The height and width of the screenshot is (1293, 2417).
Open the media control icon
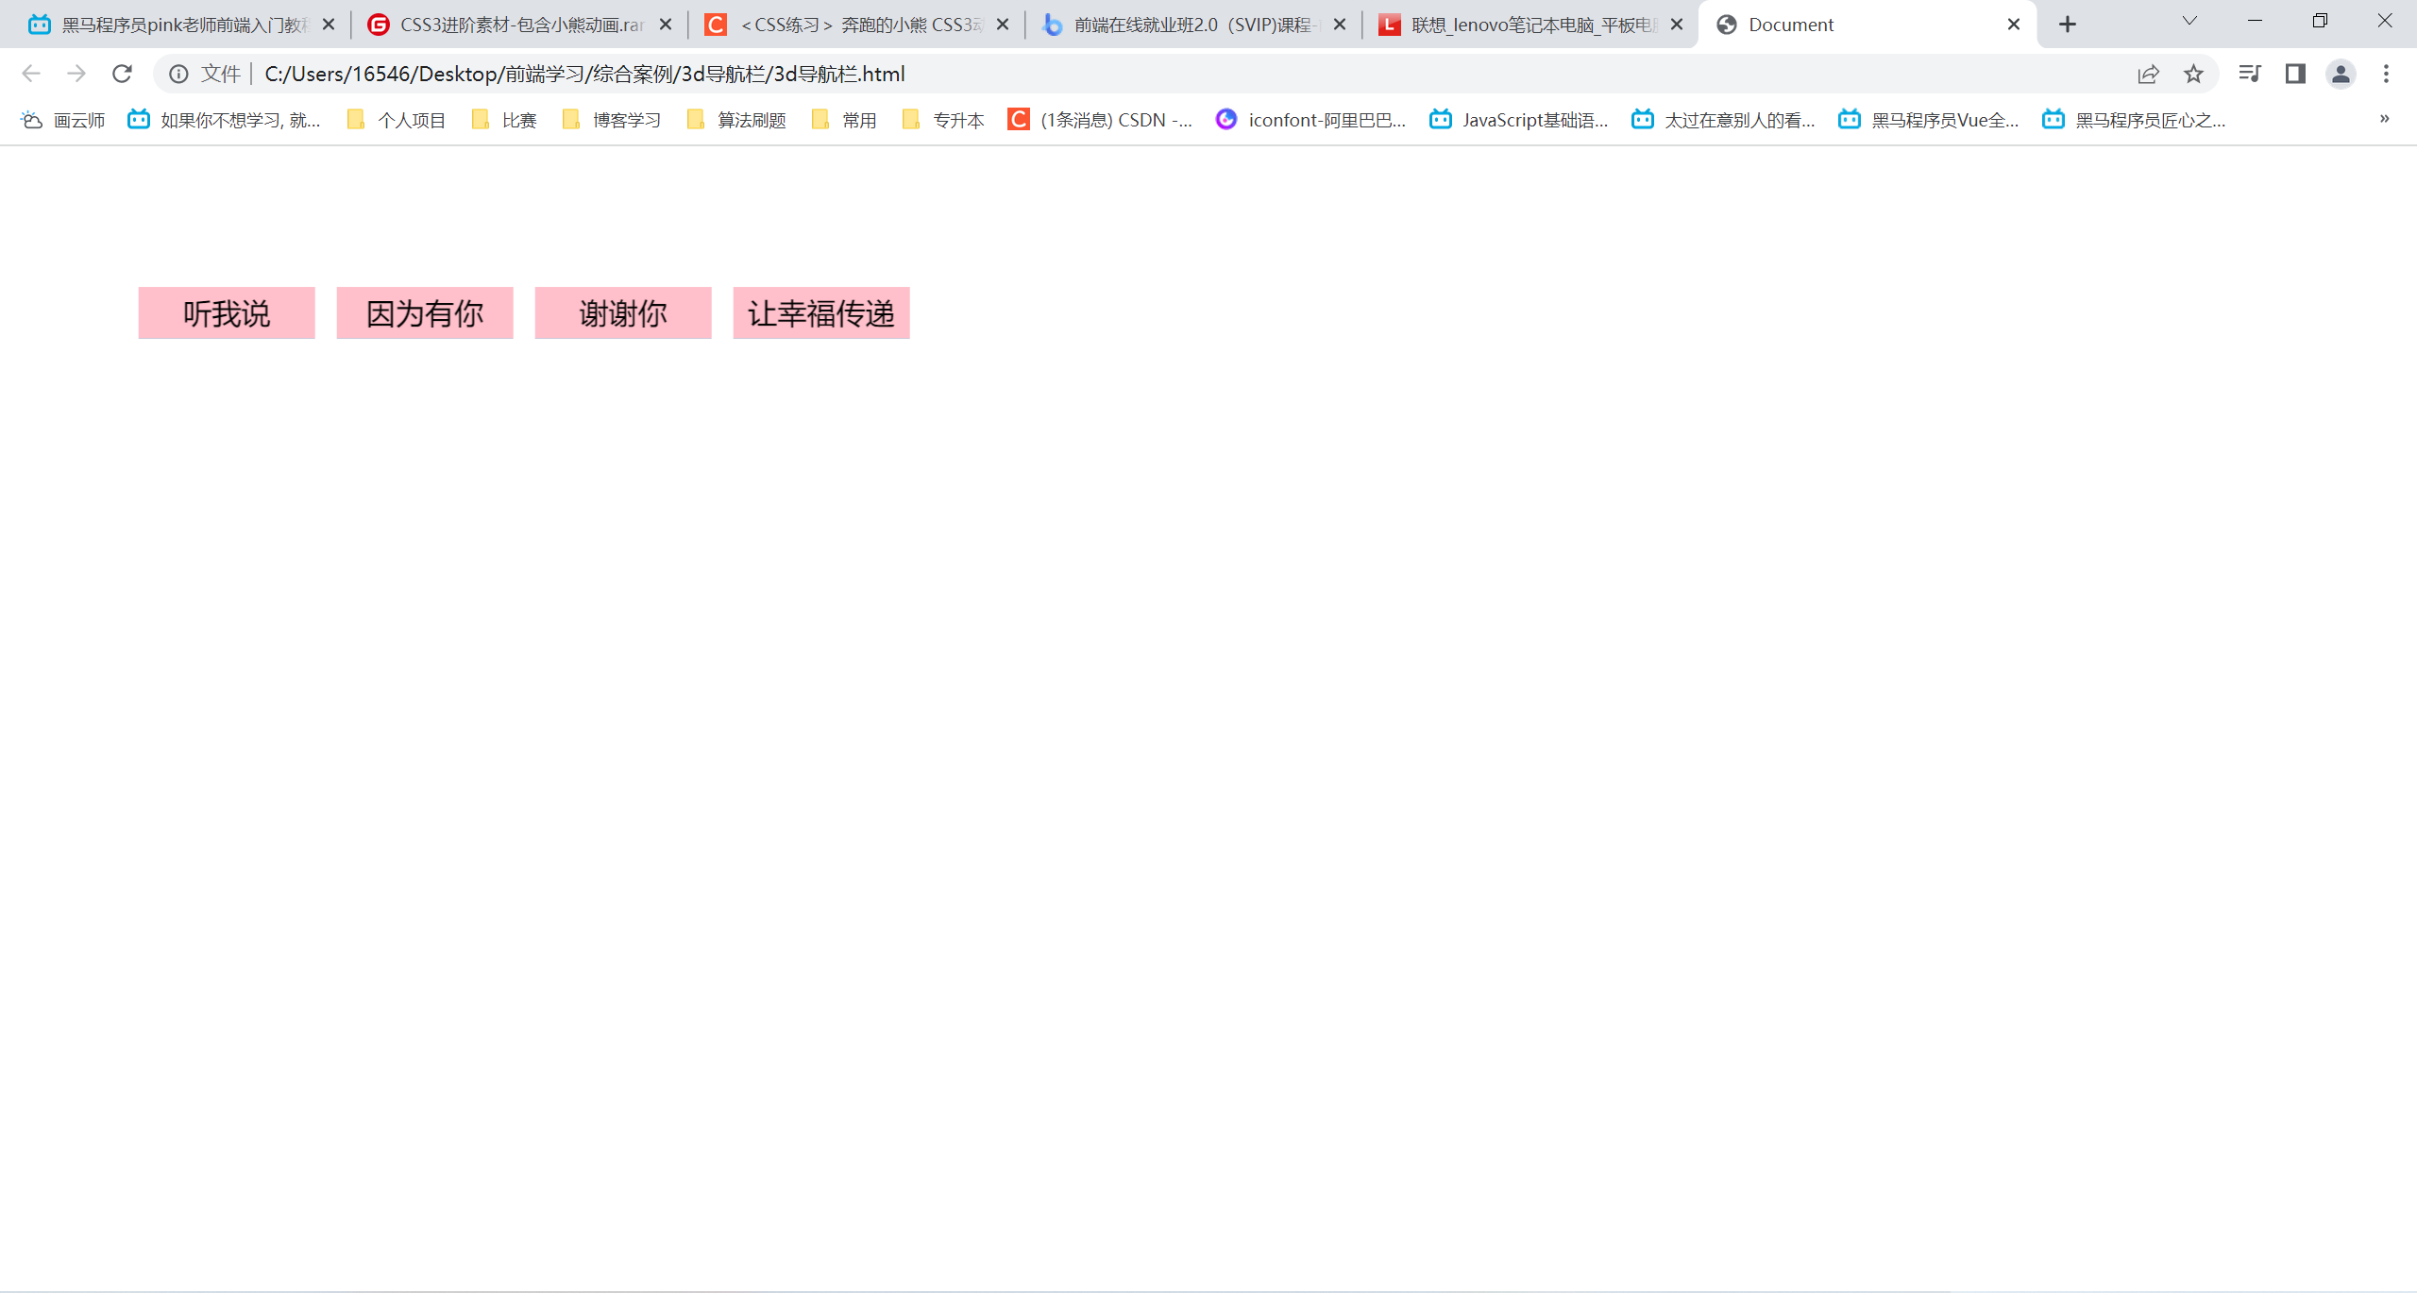pyautogui.click(x=2249, y=74)
